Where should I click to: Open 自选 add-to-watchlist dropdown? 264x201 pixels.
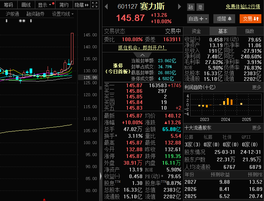tap(198, 19)
